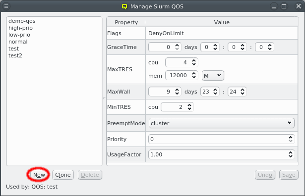Image resolution: width=305 pixels, height=196 pixels.
Task: Click the GraceTime seconds spinbox
Action: 264,47
